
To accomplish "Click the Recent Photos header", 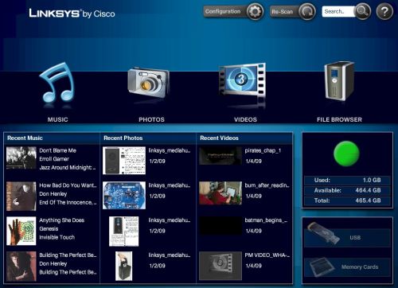I will point(123,138).
